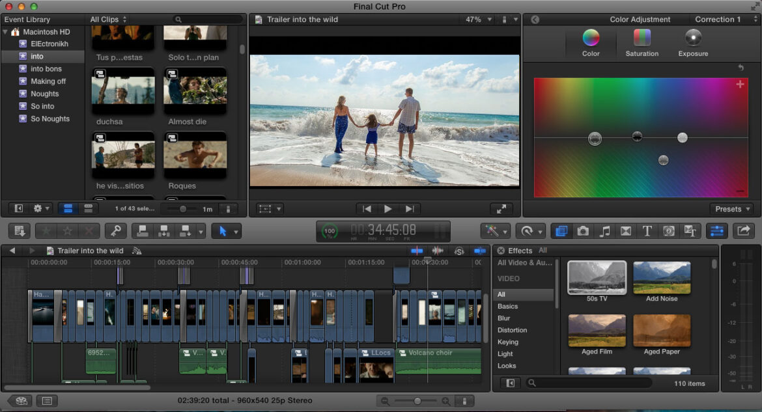Toggle solo button in timeline header
This screenshot has width=762, height=412.
point(459,251)
